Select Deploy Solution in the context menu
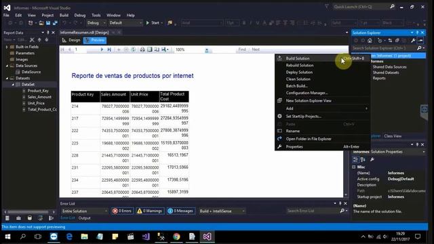434x244 pixels. pyautogui.click(x=323, y=73)
